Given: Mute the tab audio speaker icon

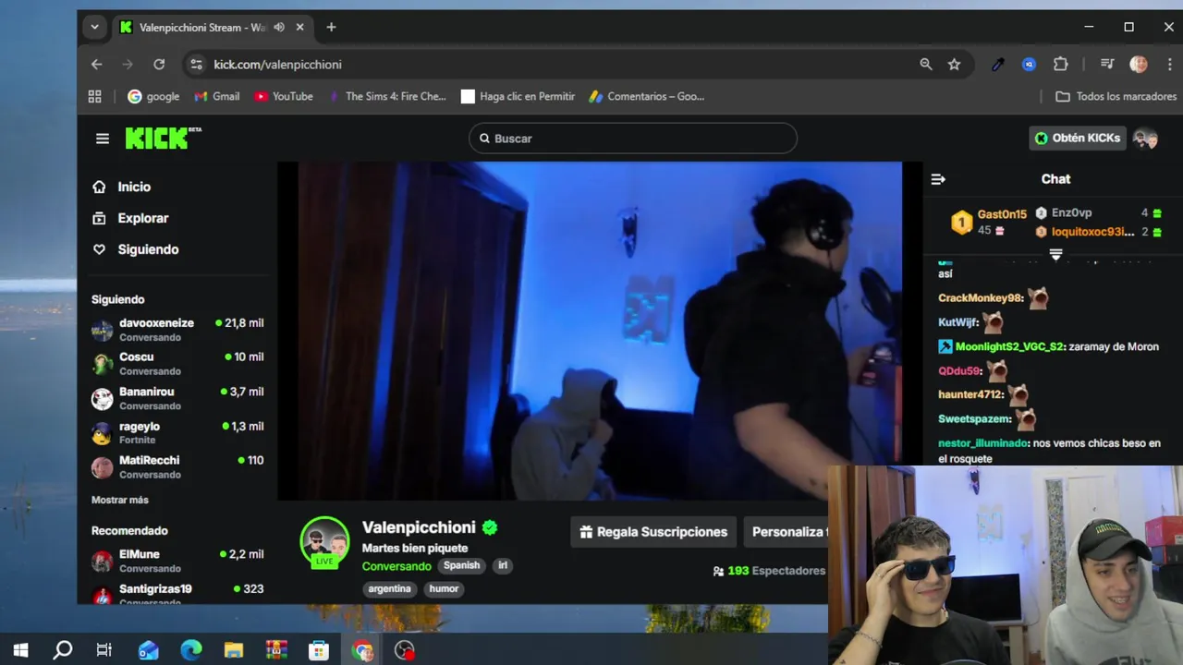Looking at the screenshot, I should (x=279, y=28).
